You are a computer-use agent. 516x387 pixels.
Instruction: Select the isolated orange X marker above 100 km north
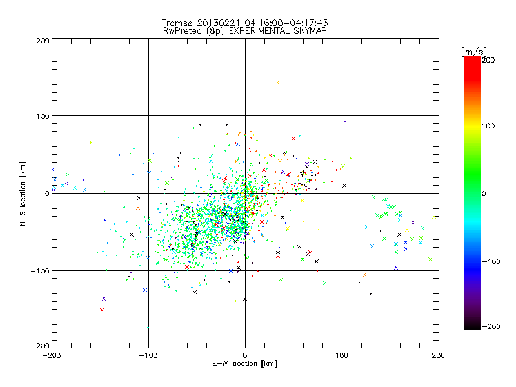click(x=277, y=83)
